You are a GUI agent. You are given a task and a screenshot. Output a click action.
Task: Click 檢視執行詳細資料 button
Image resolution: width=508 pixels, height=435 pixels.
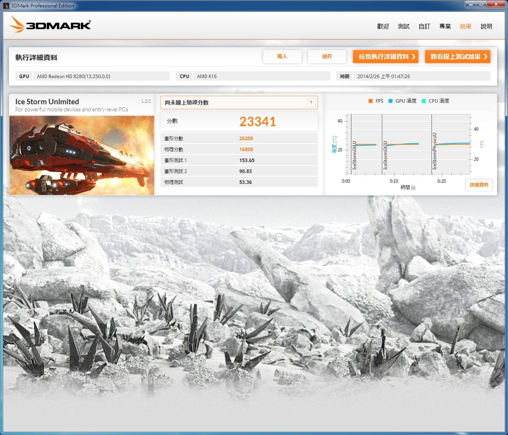click(x=386, y=57)
